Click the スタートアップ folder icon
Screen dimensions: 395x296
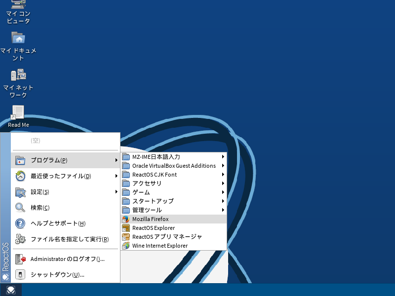pos(126,201)
